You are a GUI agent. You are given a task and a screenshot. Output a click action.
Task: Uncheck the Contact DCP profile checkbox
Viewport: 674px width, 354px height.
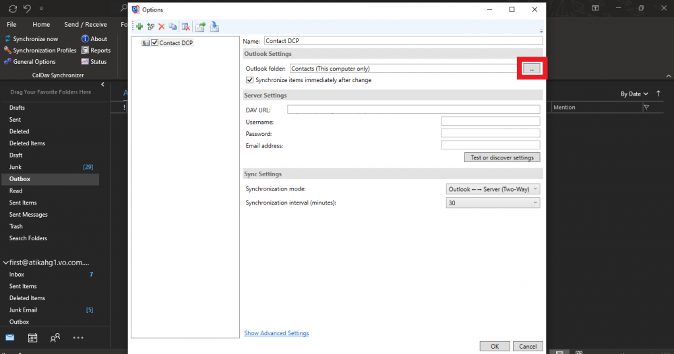[155, 43]
